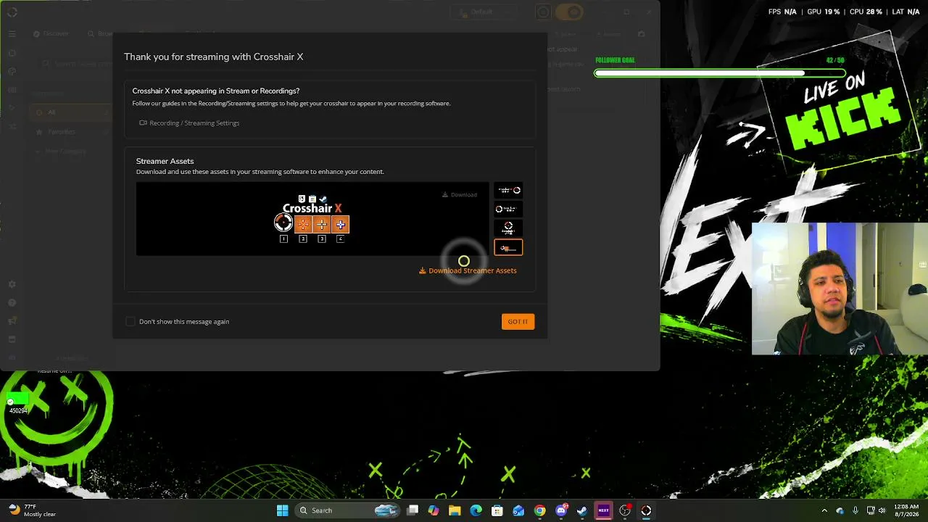Image resolution: width=928 pixels, height=522 pixels.
Task: Select the Favorites category in sidebar
Action: click(x=71, y=132)
